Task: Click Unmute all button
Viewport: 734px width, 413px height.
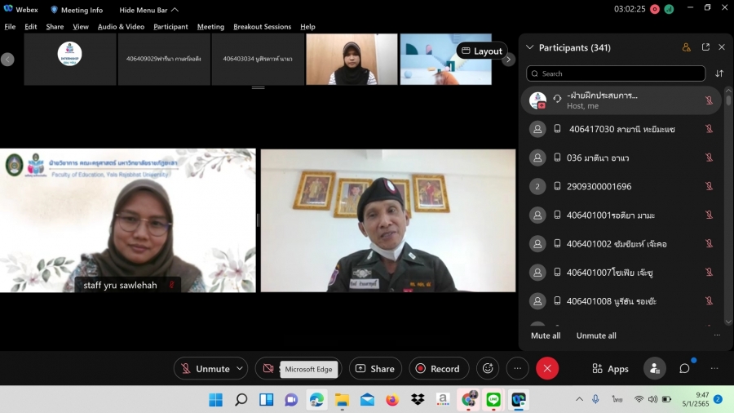Action: (596, 335)
